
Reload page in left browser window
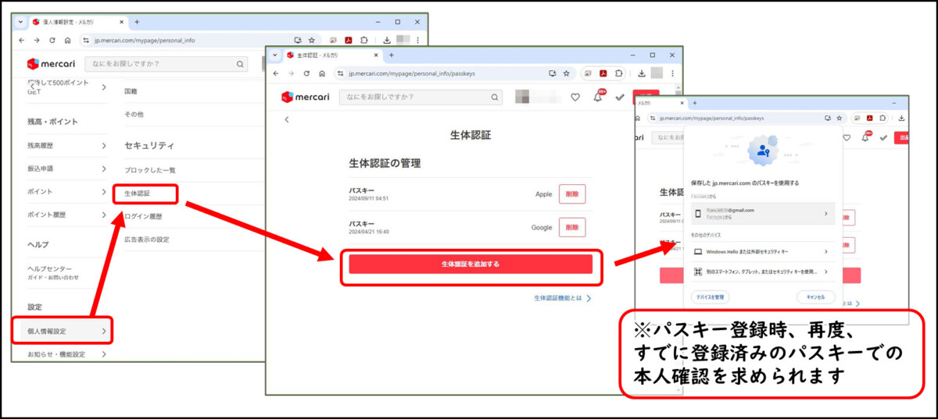(x=52, y=40)
